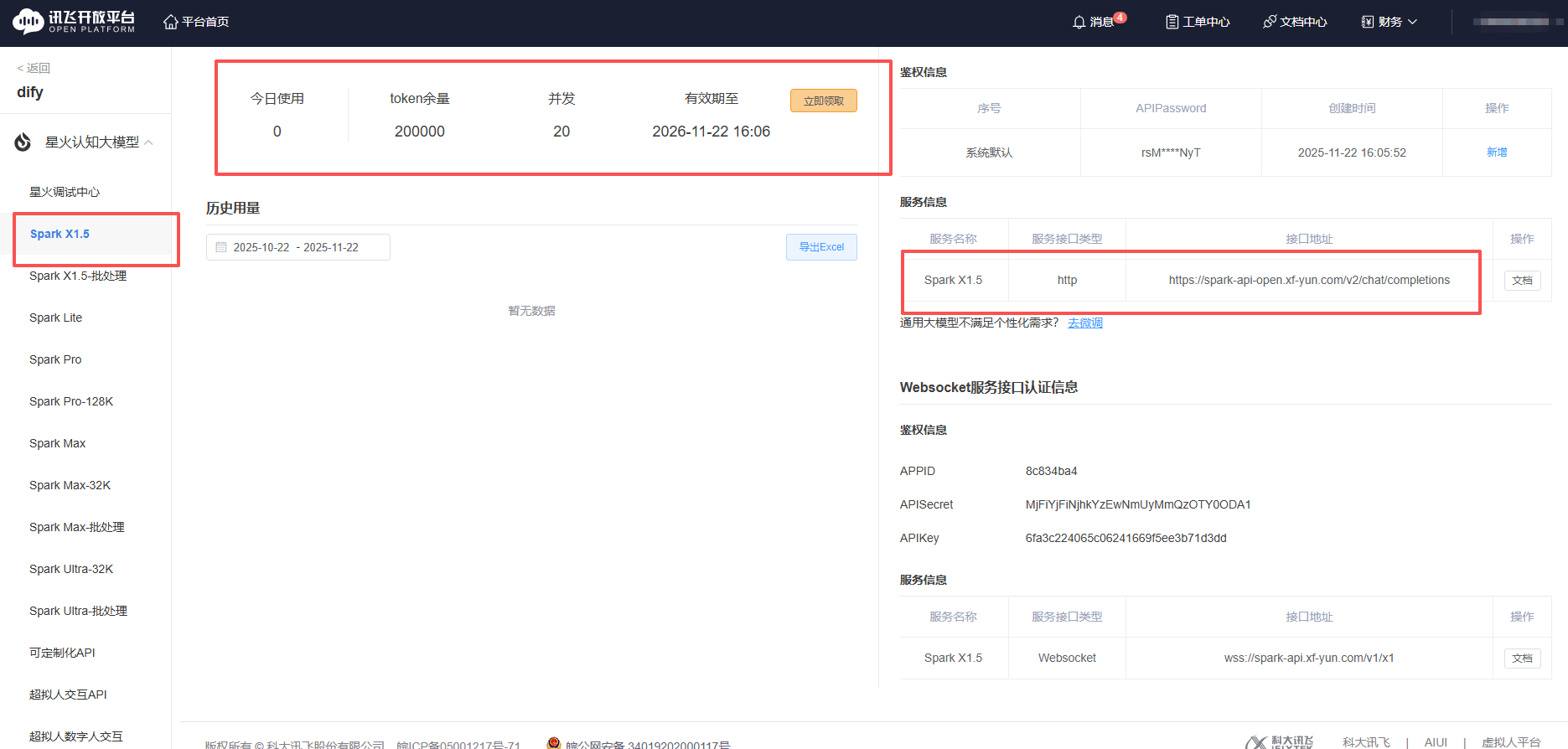
Task: Select Spark Ultra-32K in sidebar
Action: point(71,569)
